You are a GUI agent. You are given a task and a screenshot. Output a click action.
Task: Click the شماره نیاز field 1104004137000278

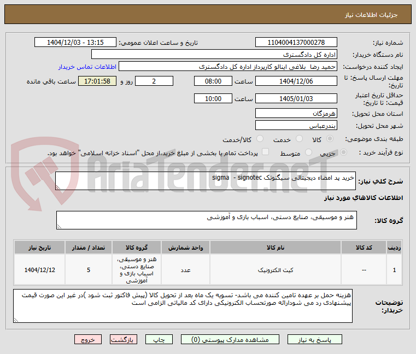click(x=296, y=42)
